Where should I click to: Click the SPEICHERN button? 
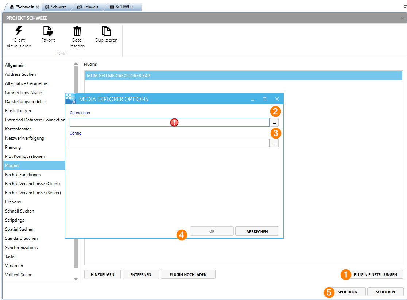(347, 292)
